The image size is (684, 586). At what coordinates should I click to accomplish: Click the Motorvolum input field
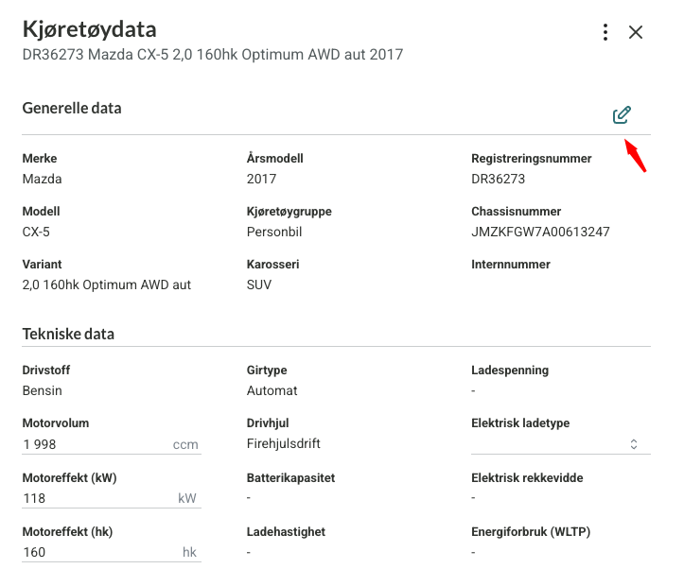click(112, 444)
